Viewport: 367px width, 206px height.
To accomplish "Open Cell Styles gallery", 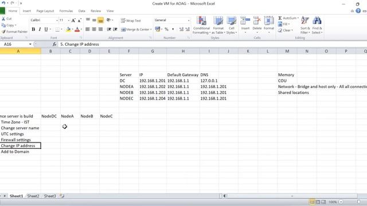I will (232, 25).
